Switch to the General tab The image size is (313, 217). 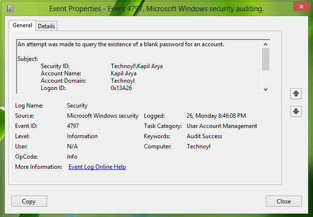click(22, 25)
